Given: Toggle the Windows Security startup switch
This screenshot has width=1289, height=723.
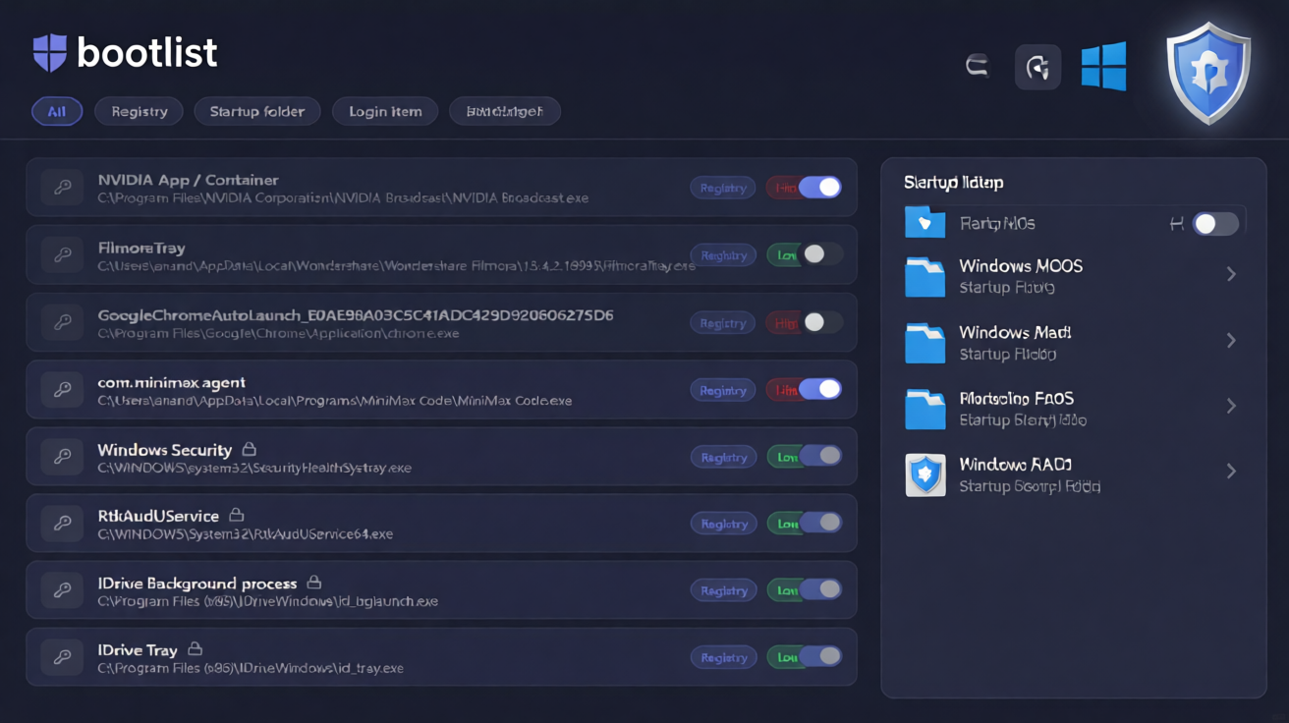Looking at the screenshot, I should click(x=819, y=457).
